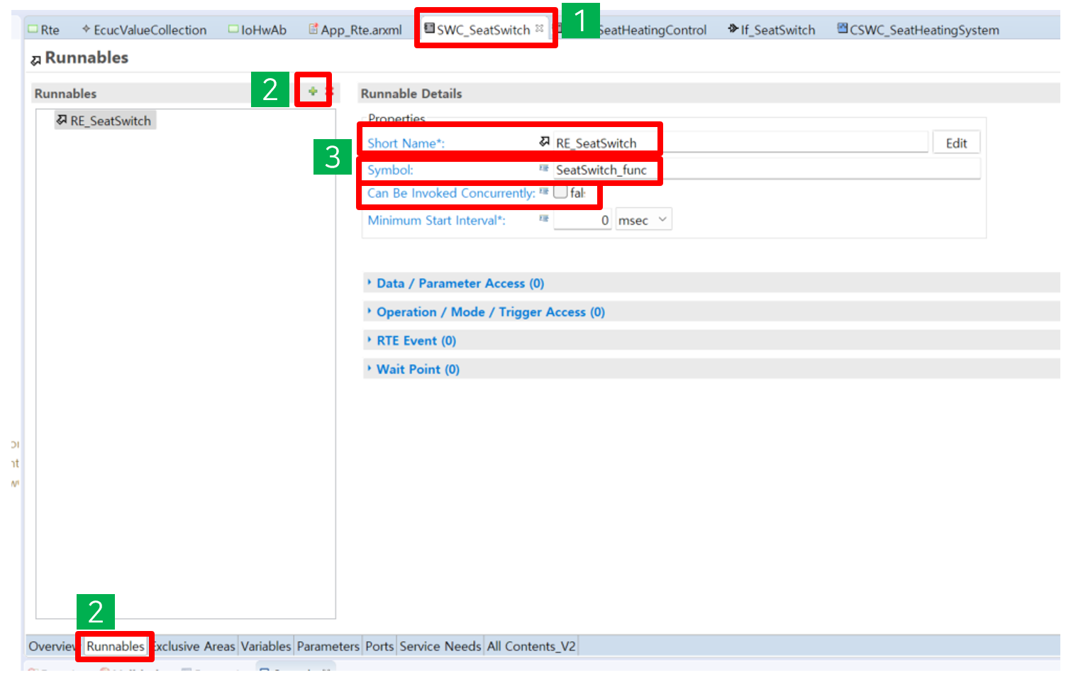The height and width of the screenshot is (675, 1066).
Task: Click the Runnables heading icon
Action: tap(36, 60)
